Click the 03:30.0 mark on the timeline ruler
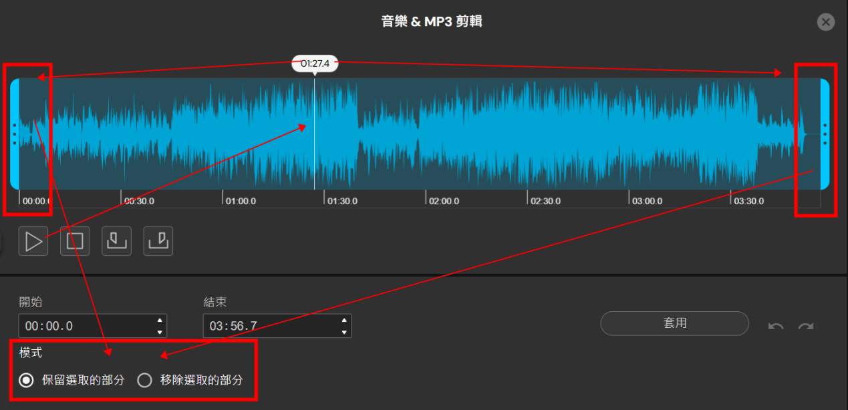Viewport: 848px width, 410px height. point(749,200)
